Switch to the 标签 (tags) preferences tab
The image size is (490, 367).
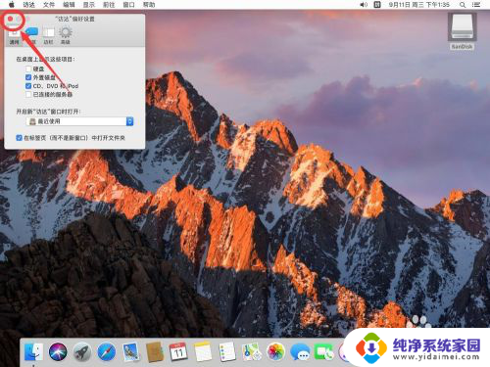pos(31,36)
